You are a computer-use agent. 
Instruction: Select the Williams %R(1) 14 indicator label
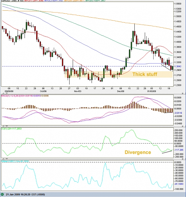[15, 161]
